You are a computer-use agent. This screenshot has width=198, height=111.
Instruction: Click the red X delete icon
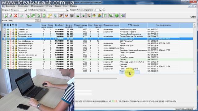coord(16,16)
